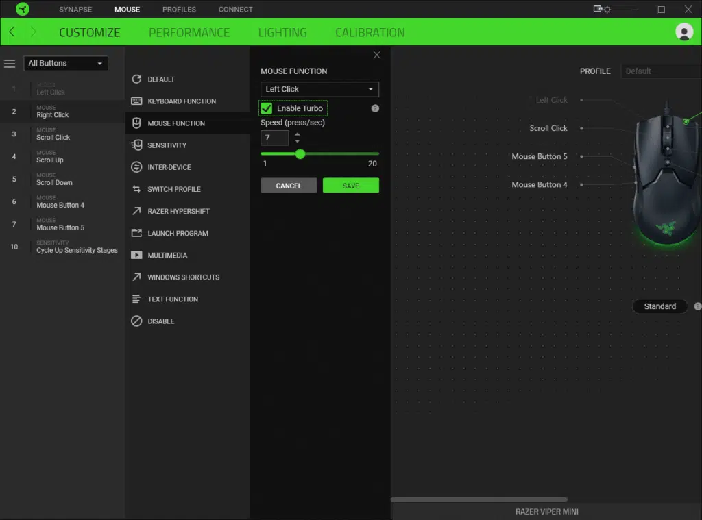Open the Profile Default dropdown
The image size is (702, 520).
coord(661,71)
